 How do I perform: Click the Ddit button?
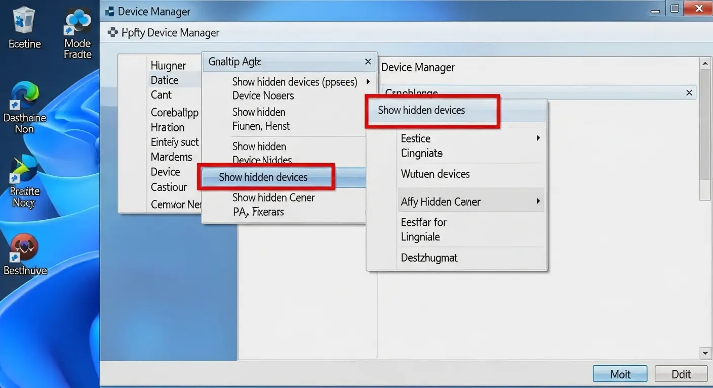click(x=681, y=374)
